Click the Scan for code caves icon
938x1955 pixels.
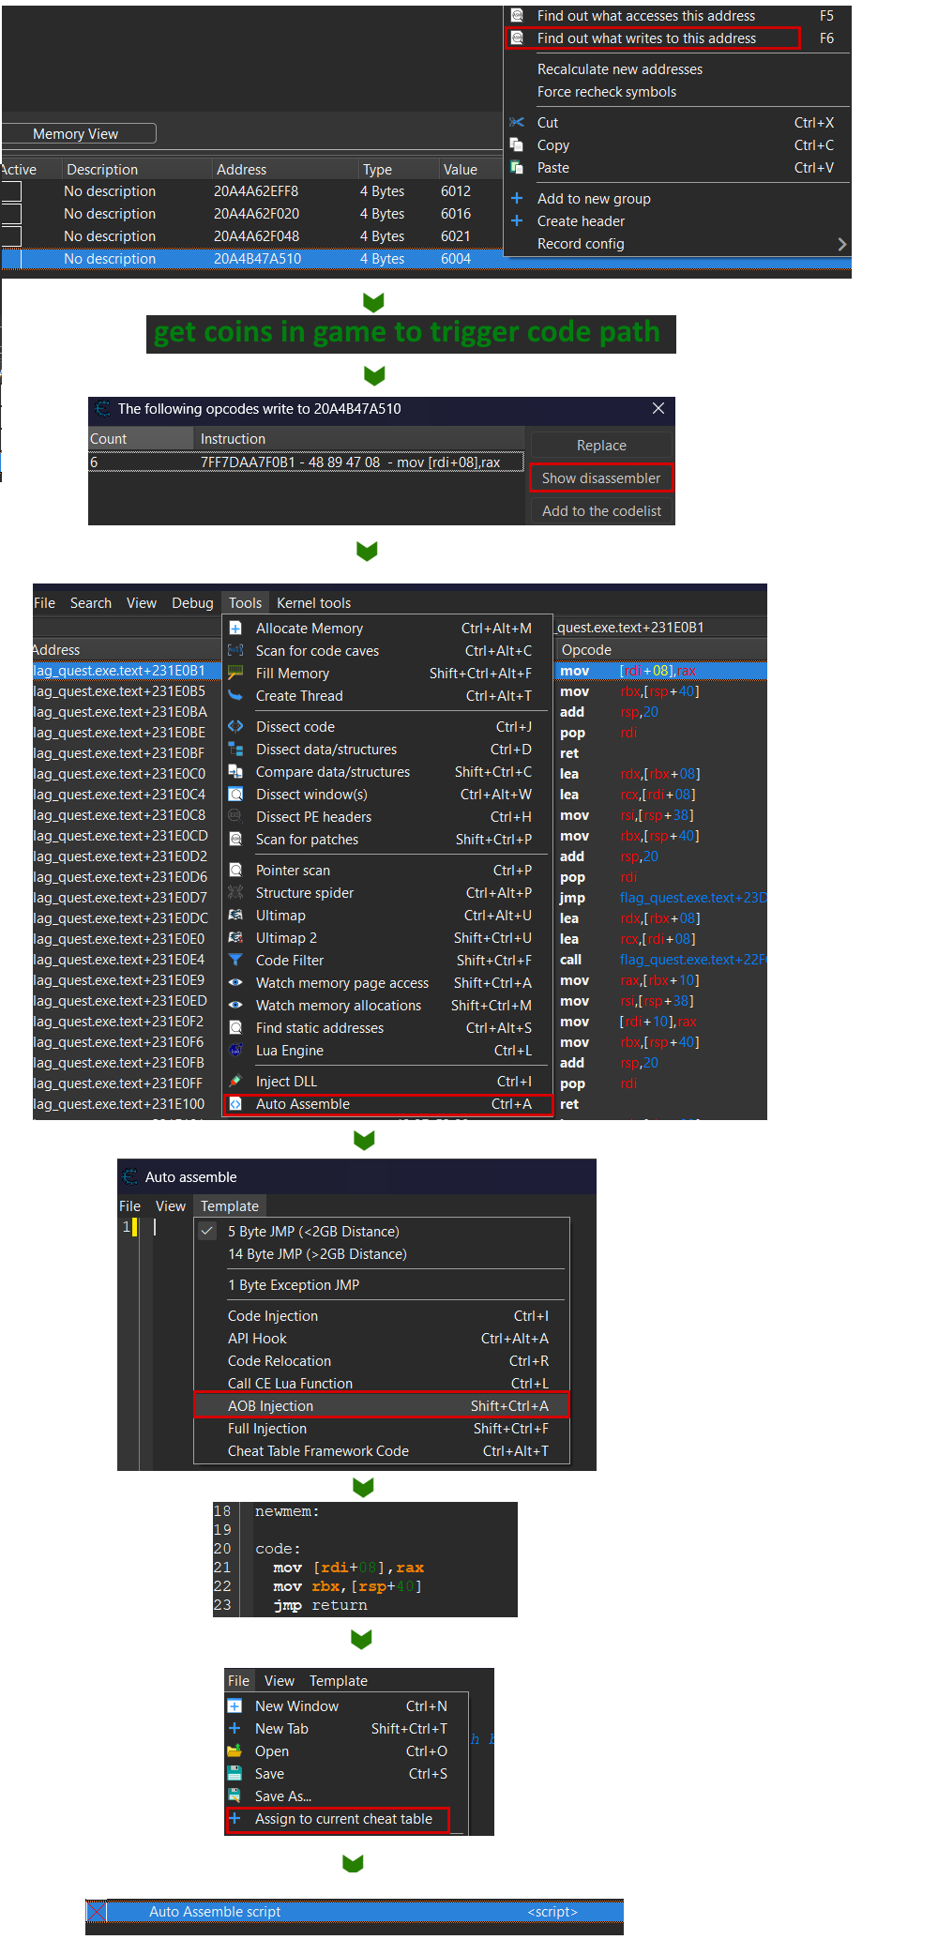point(236,651)
